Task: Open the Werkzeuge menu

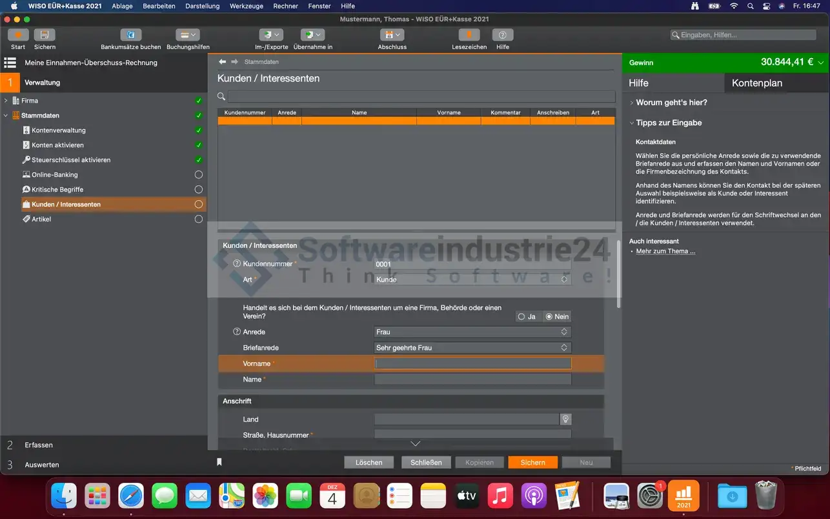Action: 245,6
